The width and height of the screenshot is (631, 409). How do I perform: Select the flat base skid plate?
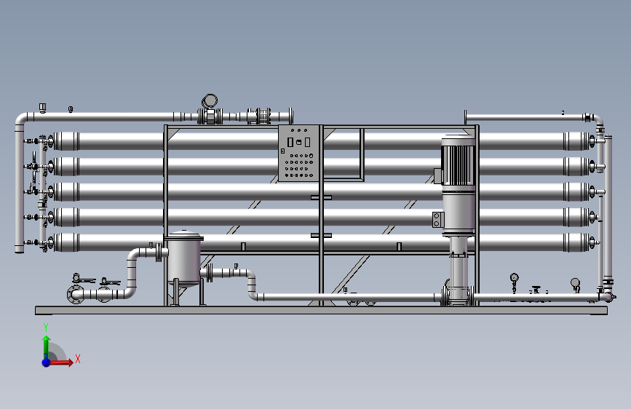coord(321,310)
